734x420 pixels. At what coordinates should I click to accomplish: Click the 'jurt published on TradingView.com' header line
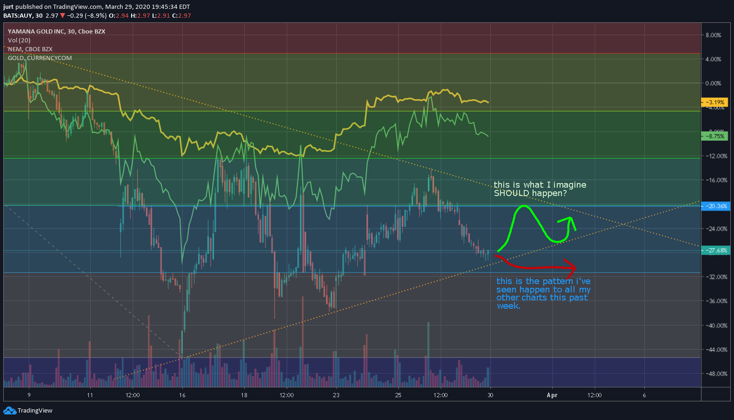(96, 7)
